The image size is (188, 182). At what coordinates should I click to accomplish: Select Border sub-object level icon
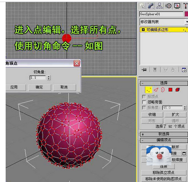163,90
